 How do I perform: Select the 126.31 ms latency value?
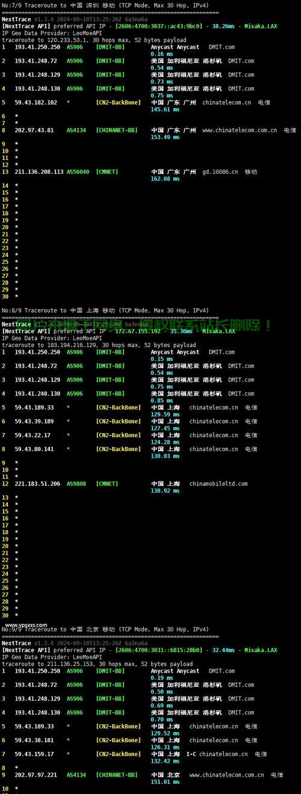[x=165, y=747]
